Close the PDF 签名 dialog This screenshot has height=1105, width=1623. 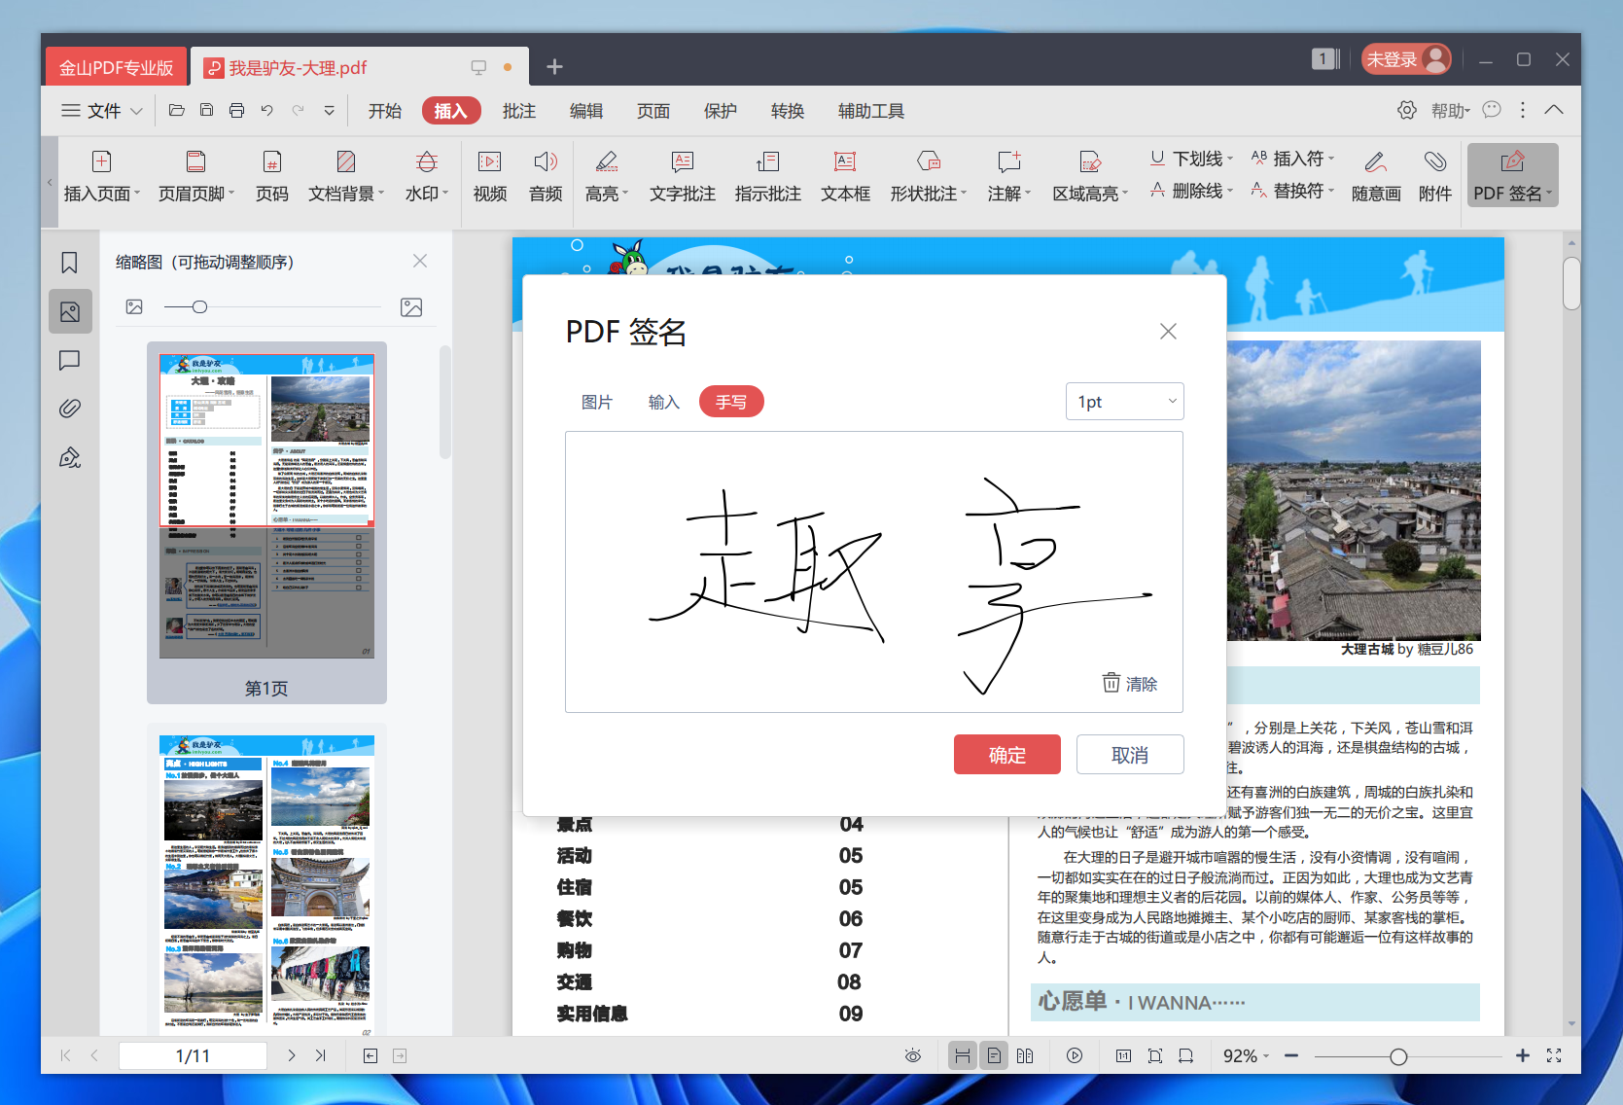coord(1168,332)
